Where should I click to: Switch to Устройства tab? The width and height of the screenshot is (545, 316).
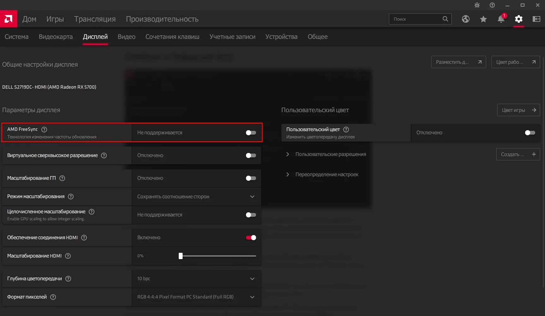point(281,37)
